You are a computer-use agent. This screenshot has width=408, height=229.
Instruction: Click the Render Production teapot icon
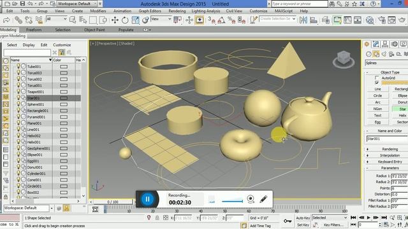pyautogui.click(x=402, y=20)
